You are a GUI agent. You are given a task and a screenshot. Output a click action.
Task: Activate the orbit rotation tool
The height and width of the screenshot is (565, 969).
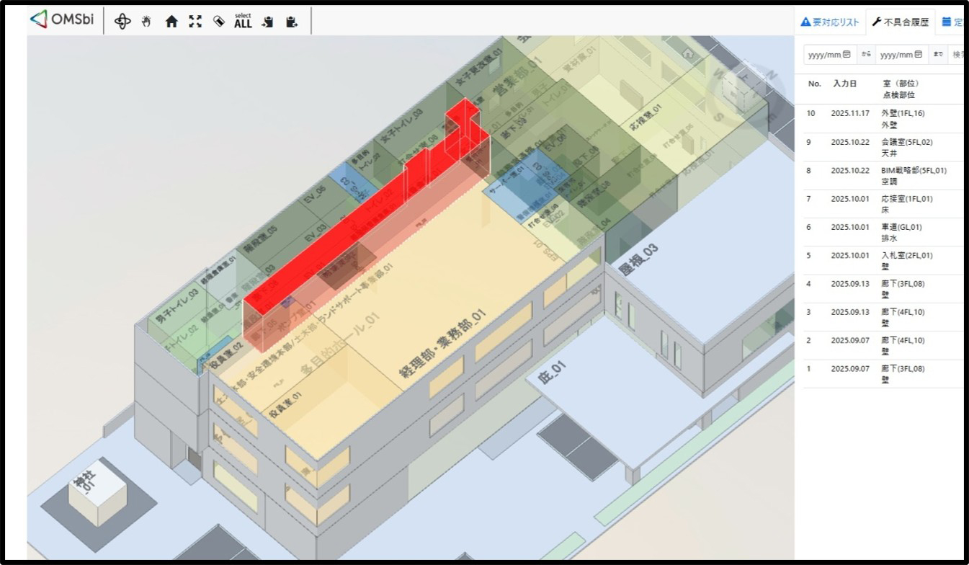123,22
